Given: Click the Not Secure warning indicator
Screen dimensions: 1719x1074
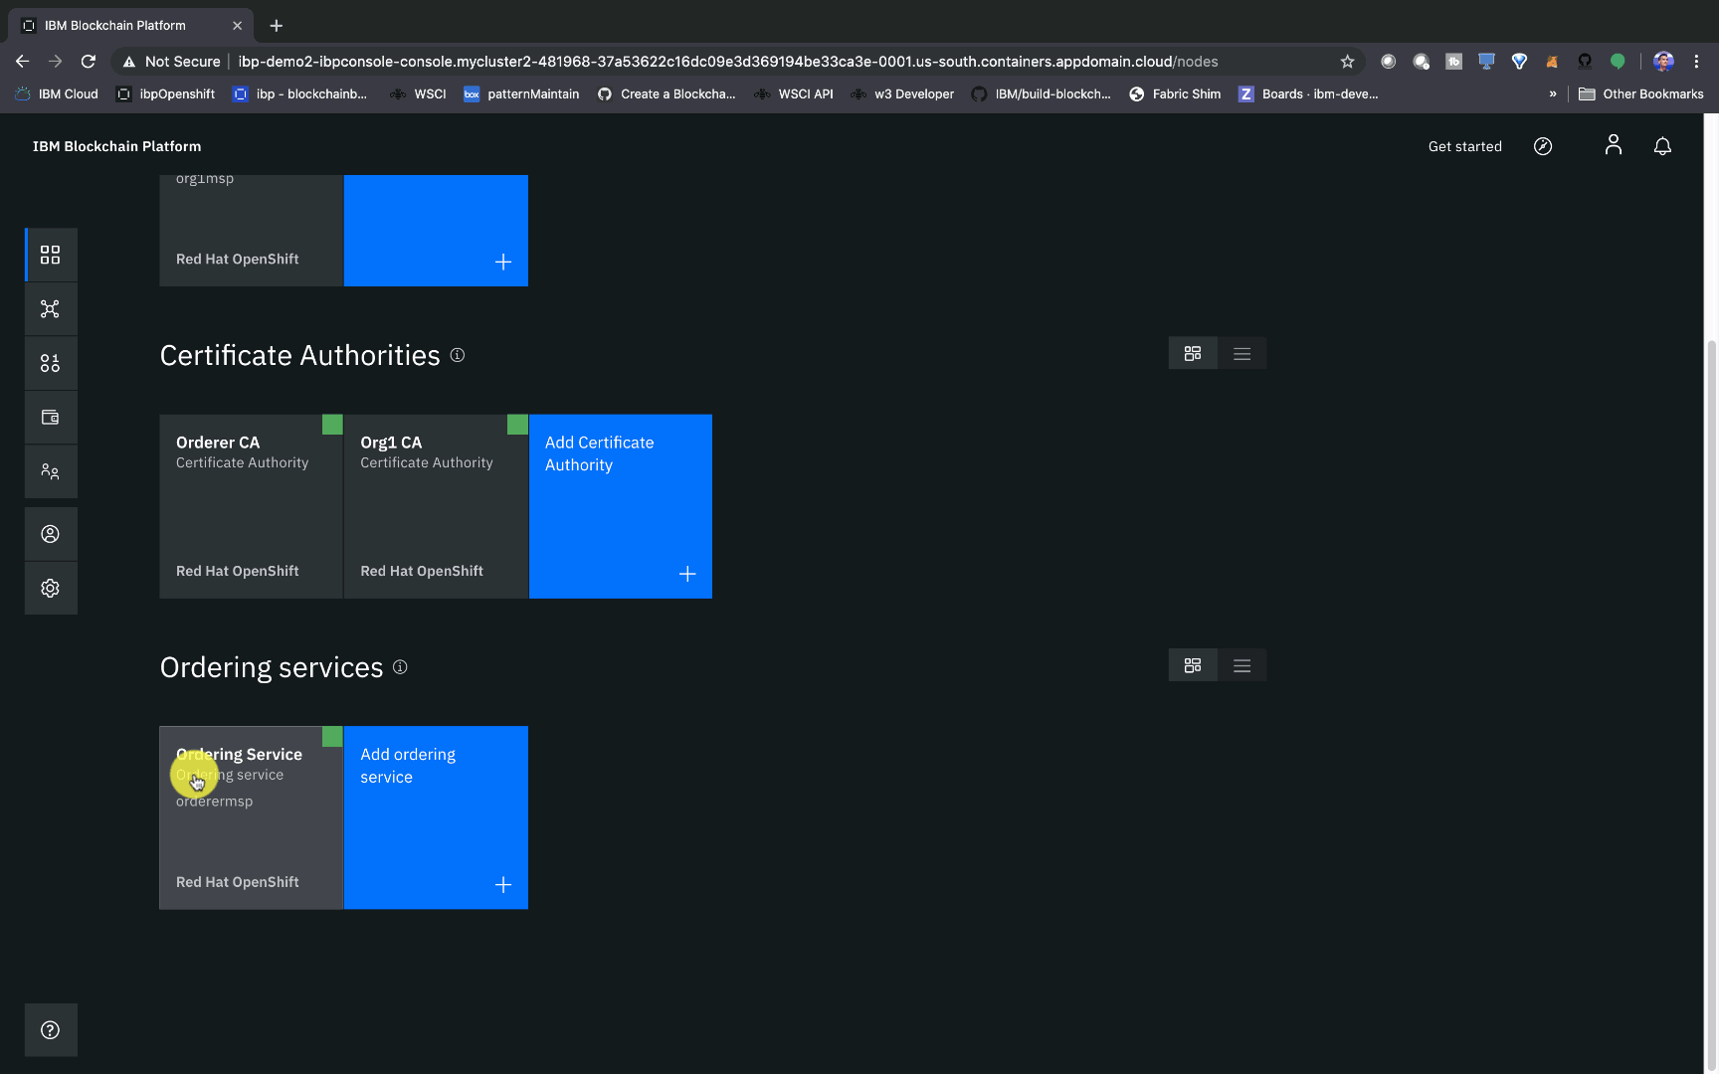Looking at the screenshot, I should (x=171, y=62).
